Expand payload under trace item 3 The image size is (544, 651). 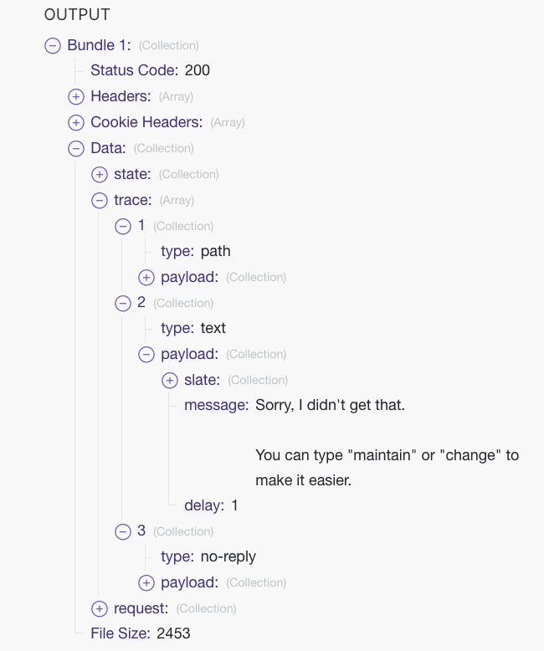pyautogui.click(x=146, y=583)
